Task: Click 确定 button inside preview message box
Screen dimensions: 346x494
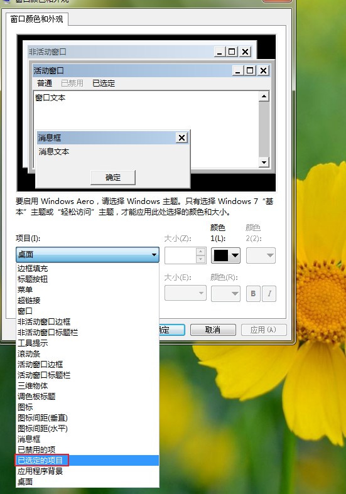Action: coord(113,178)
